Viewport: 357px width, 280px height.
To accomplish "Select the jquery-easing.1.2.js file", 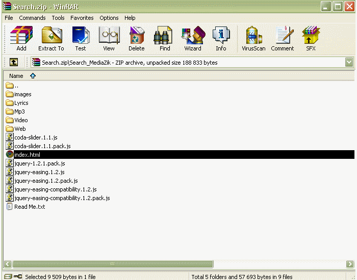I will 39,172.
